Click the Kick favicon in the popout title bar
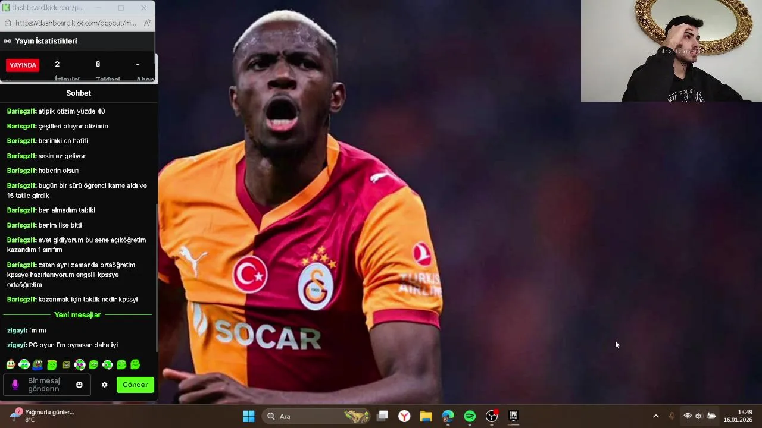This screenshot has height=428, width=762. point(7,8)
